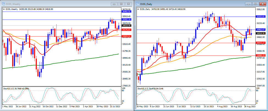268x111 pixels.
Task: Click the 16 Aug 2023 date on Daily axis
Action: pyautogui.click(x=237, y=106)
